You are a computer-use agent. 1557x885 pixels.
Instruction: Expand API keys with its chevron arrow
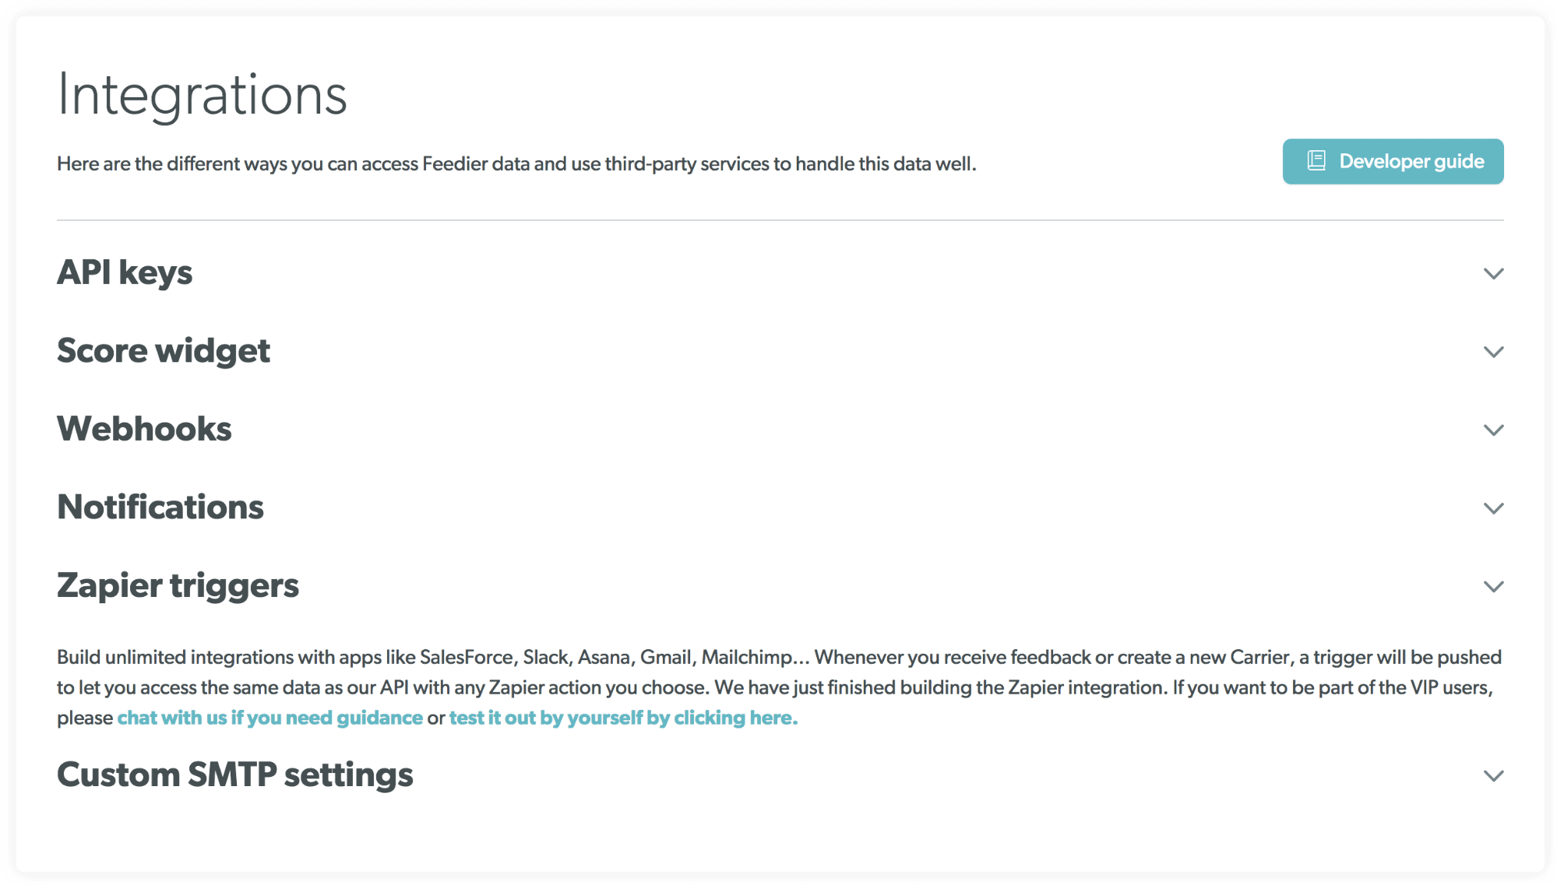[x=1493, y=274]
